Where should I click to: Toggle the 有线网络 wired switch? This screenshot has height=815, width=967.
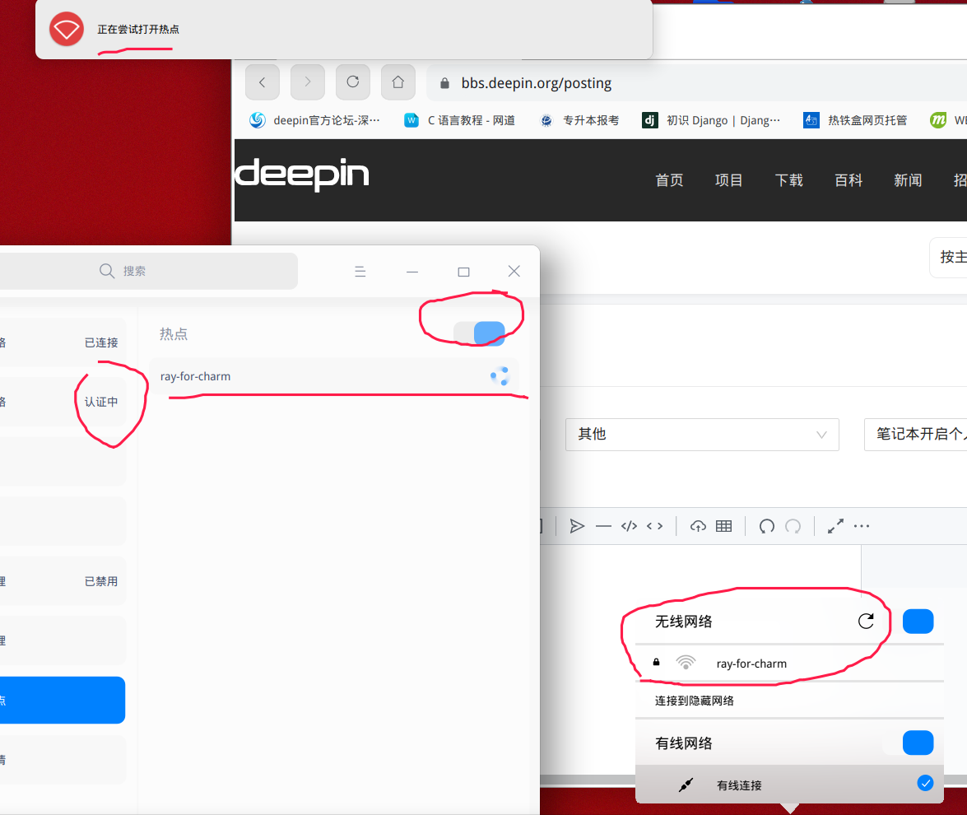[909, 743]
